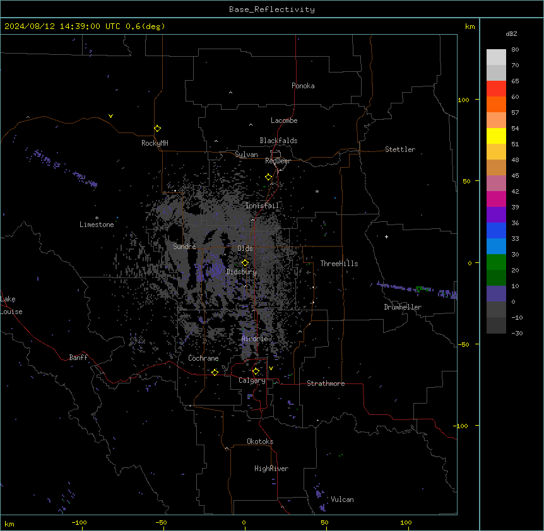Click the Lake Louise label

(11, 305)
